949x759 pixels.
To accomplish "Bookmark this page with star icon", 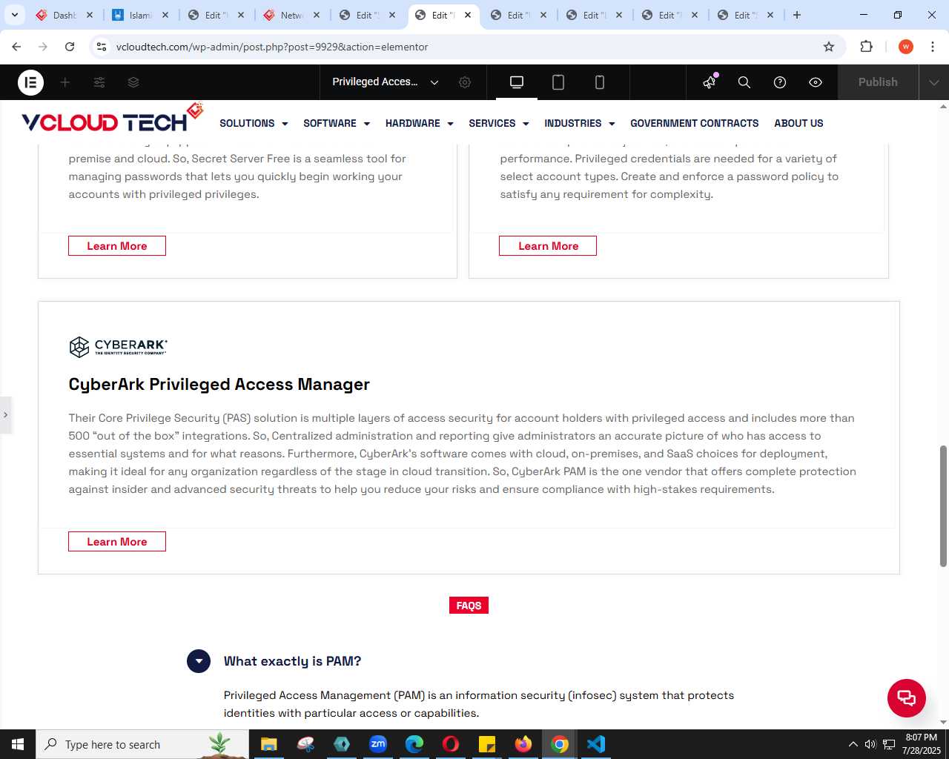I will tap(829, 47).
